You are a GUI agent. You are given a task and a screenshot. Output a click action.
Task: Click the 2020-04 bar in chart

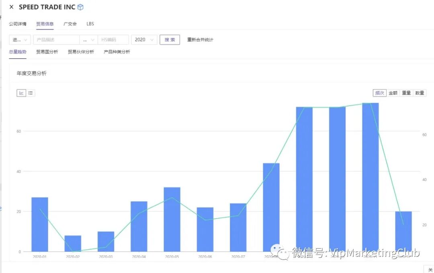click(x=139, y=226)
